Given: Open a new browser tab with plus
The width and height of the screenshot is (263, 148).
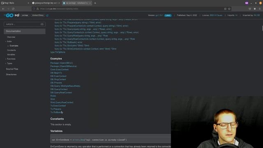Looking at the screenshot, I should click(95, 3).
